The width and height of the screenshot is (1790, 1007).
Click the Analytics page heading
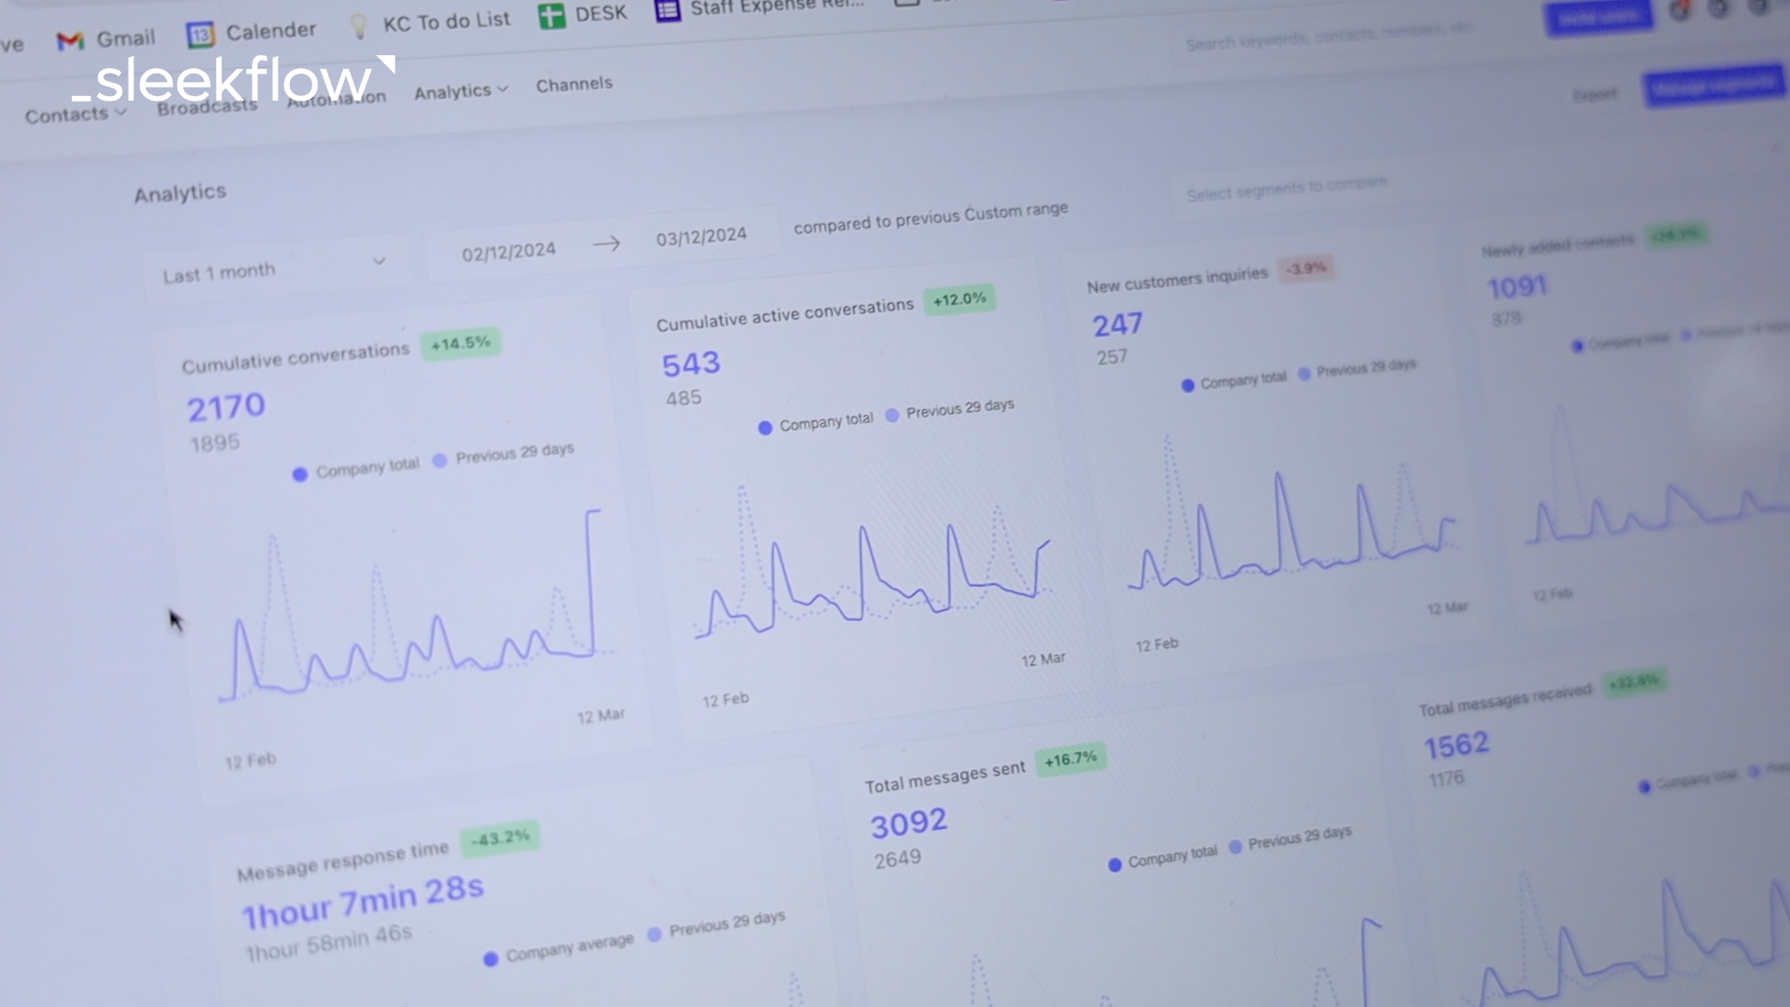pos(180,194)
